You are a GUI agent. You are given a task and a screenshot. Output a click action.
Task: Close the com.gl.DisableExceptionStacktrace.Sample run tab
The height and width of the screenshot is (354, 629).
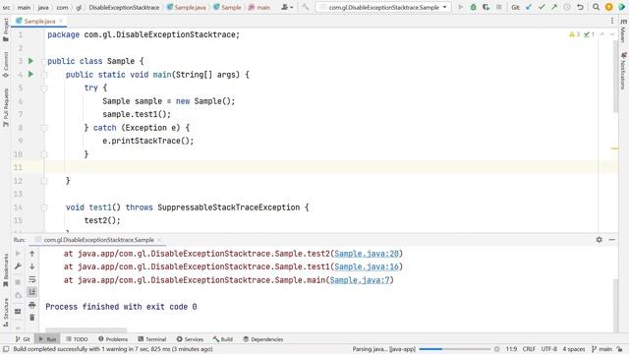[x=159, y=240]
